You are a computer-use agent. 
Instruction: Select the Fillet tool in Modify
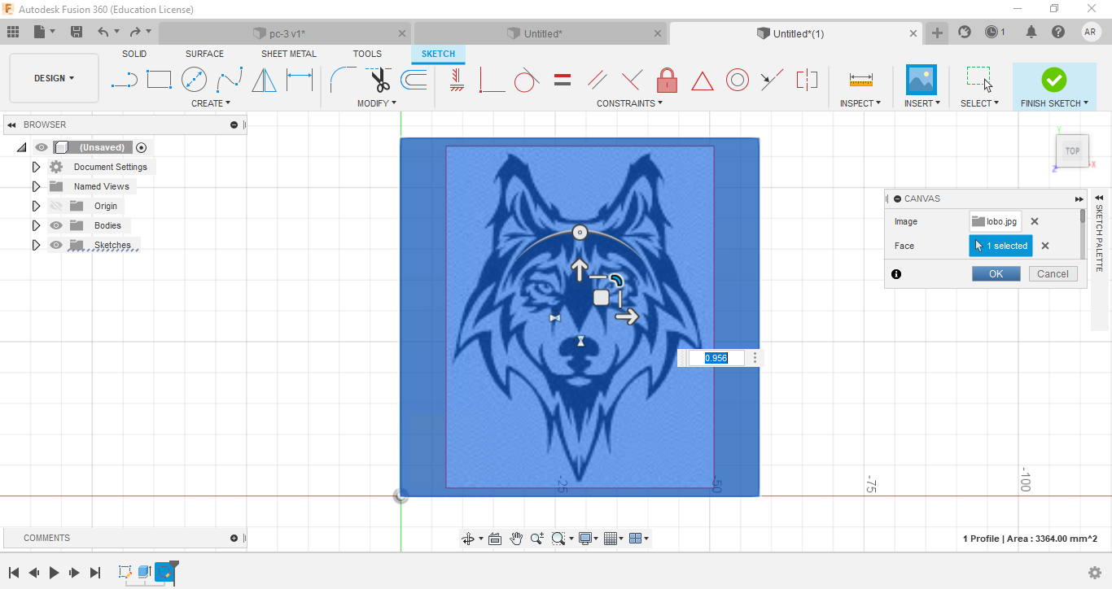click(x=343, y=80)
